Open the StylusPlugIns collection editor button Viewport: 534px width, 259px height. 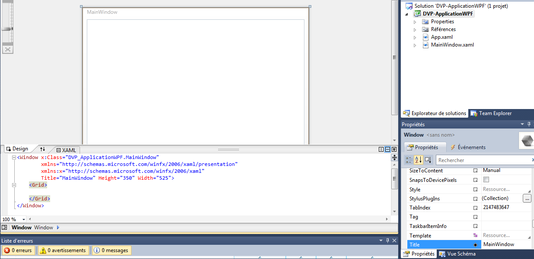point(527,199)
